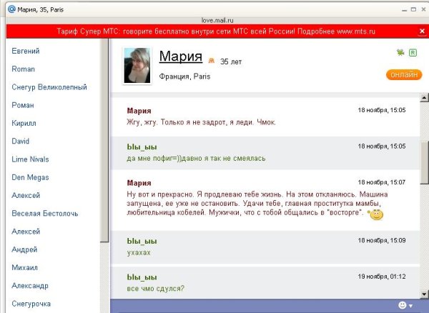Open chat with 'Снегурочка'
The height and width of the screenshot is (313, 429).
click(32, 304)
